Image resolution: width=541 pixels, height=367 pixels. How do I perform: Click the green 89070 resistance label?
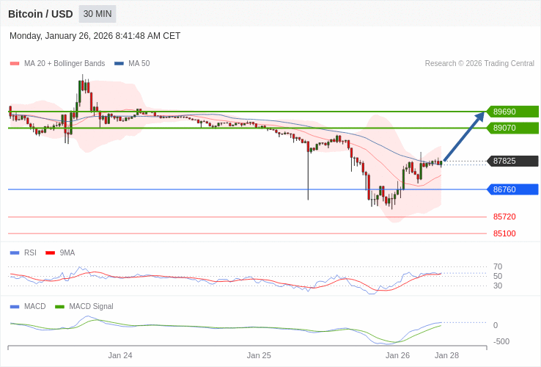pyautogui.click(x=512, y=128)
